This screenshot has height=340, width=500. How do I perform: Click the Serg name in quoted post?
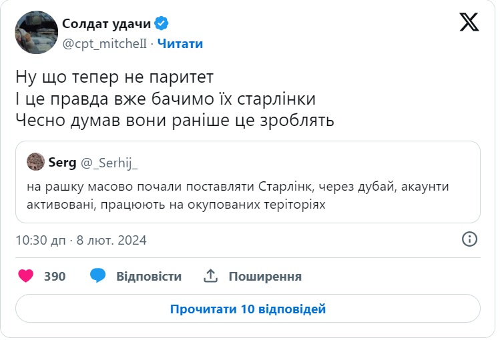coord(62,161)
